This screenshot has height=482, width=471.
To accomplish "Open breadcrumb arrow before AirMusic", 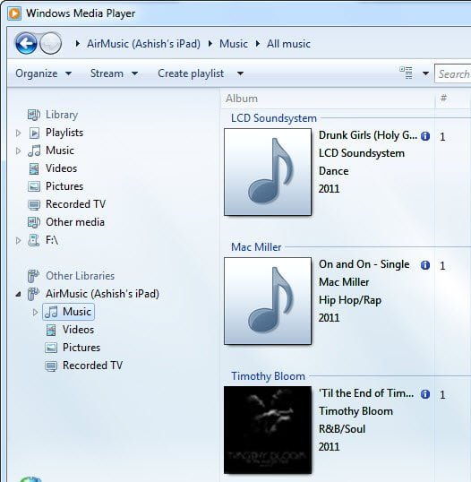I will coord(78,44).
